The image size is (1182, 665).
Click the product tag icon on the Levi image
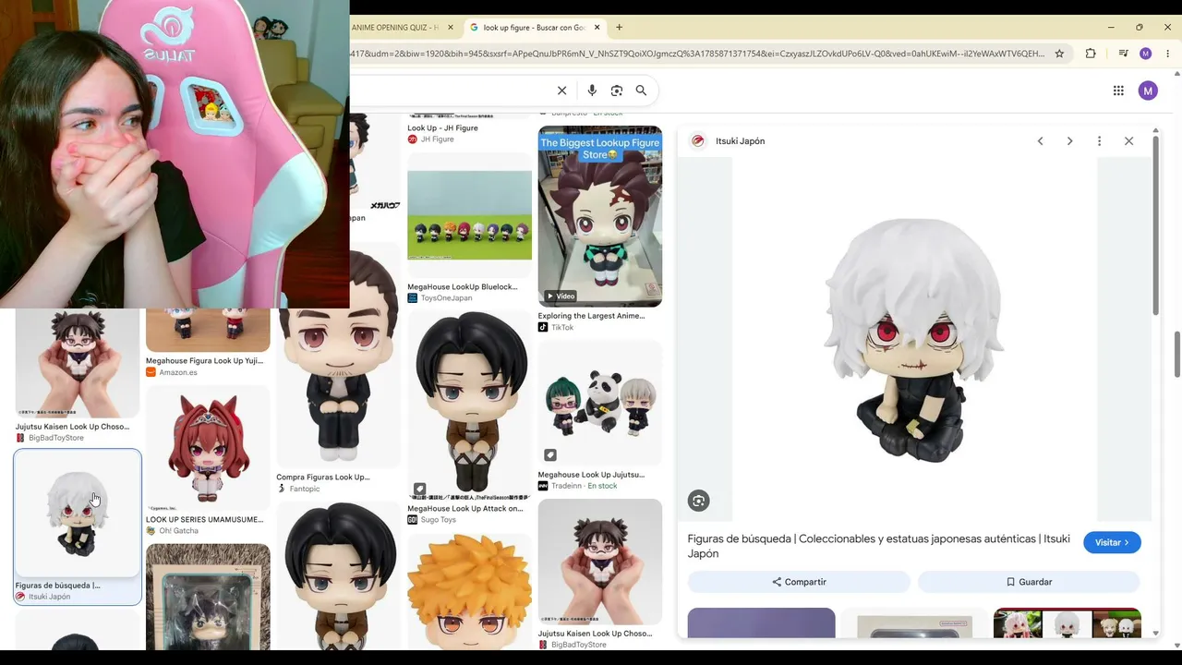[x=419, y=489]
